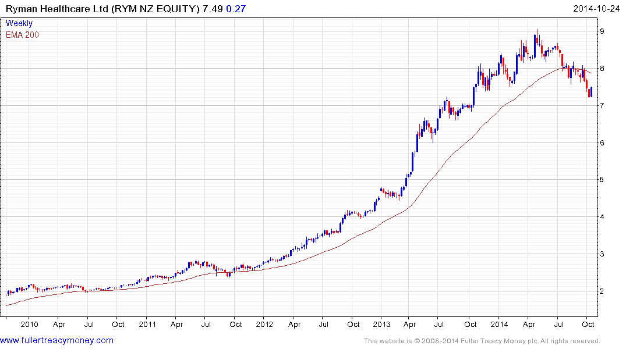Click the y-axis value 5
The width and height of the screenshot is (626, 349).
(602, 180)
